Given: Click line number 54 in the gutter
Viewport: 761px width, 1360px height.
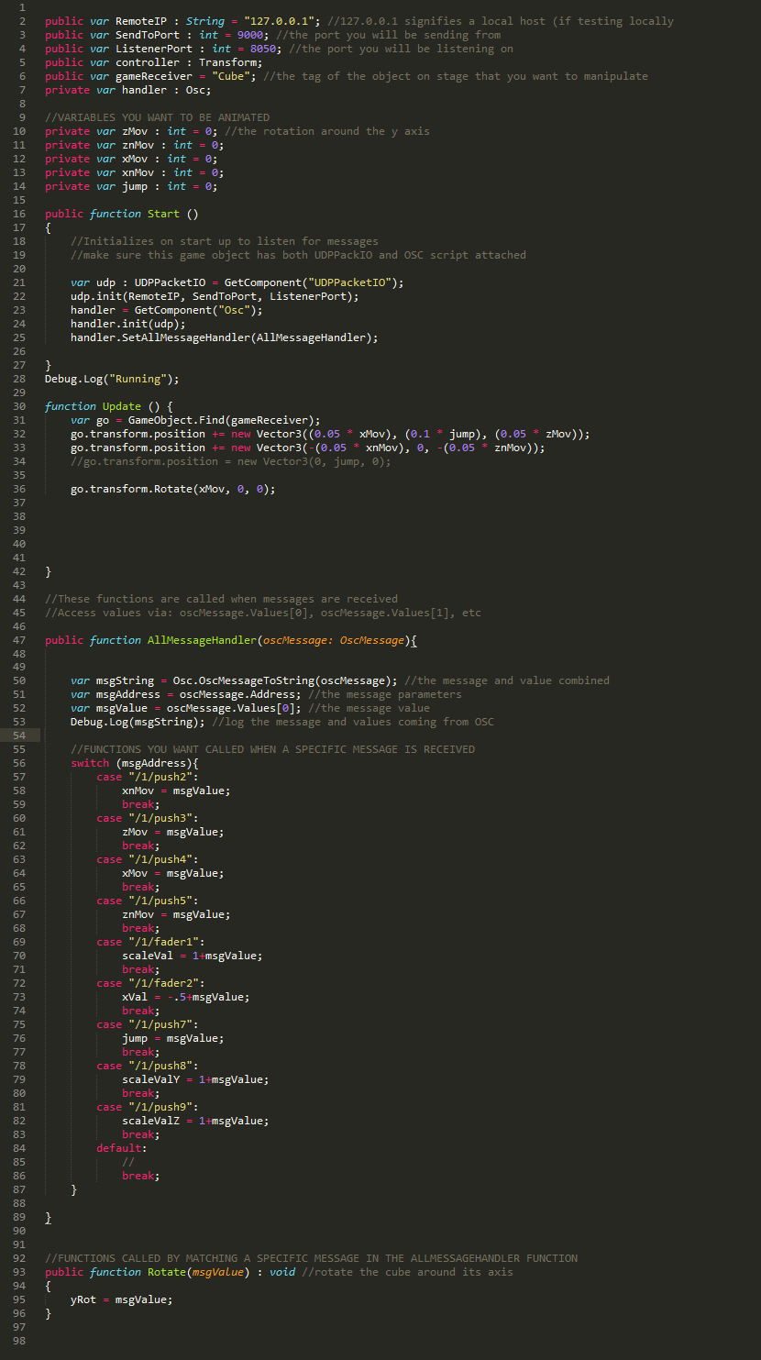Looking at the screenshot, I should click(x=19, y=735).
